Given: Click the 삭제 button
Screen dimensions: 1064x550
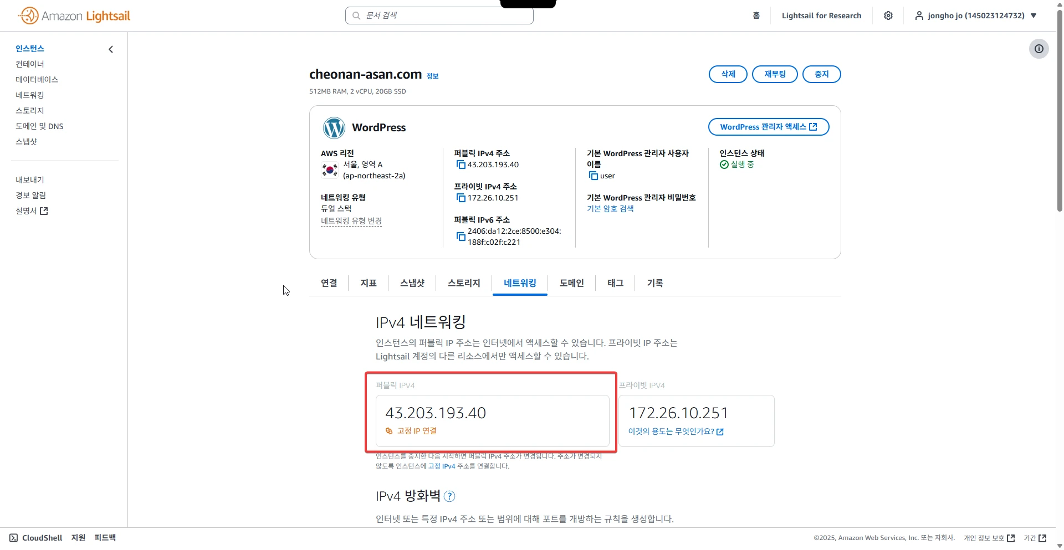Looking at the screenshot, I should [728, 74].
